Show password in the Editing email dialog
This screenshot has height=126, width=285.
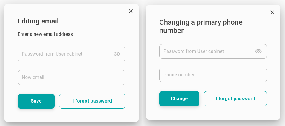[117, 54]
